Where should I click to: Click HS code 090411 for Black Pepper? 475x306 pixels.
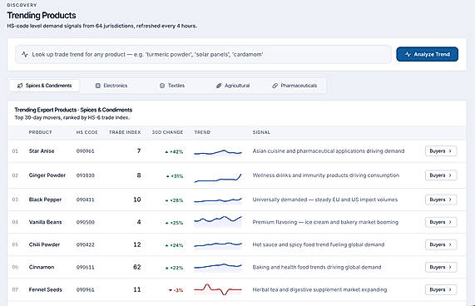(x=86, y=200)
